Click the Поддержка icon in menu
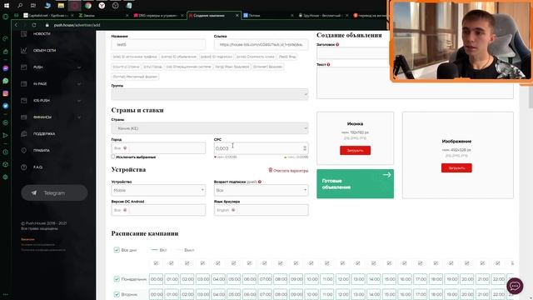Screen dimensions: 533x300 point(24,133)
